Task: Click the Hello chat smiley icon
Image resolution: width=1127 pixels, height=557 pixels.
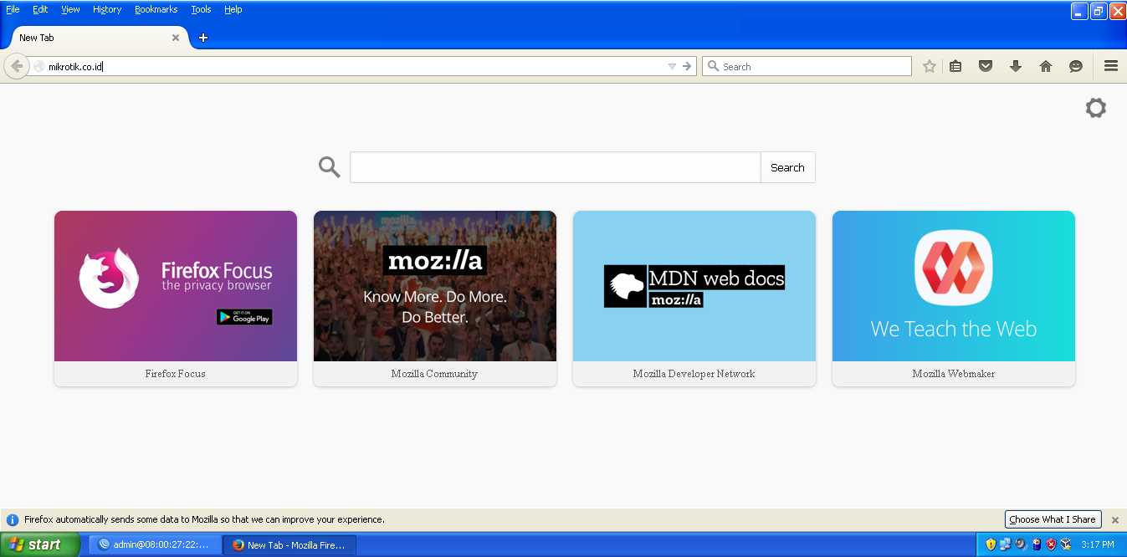Action: 1076,66
